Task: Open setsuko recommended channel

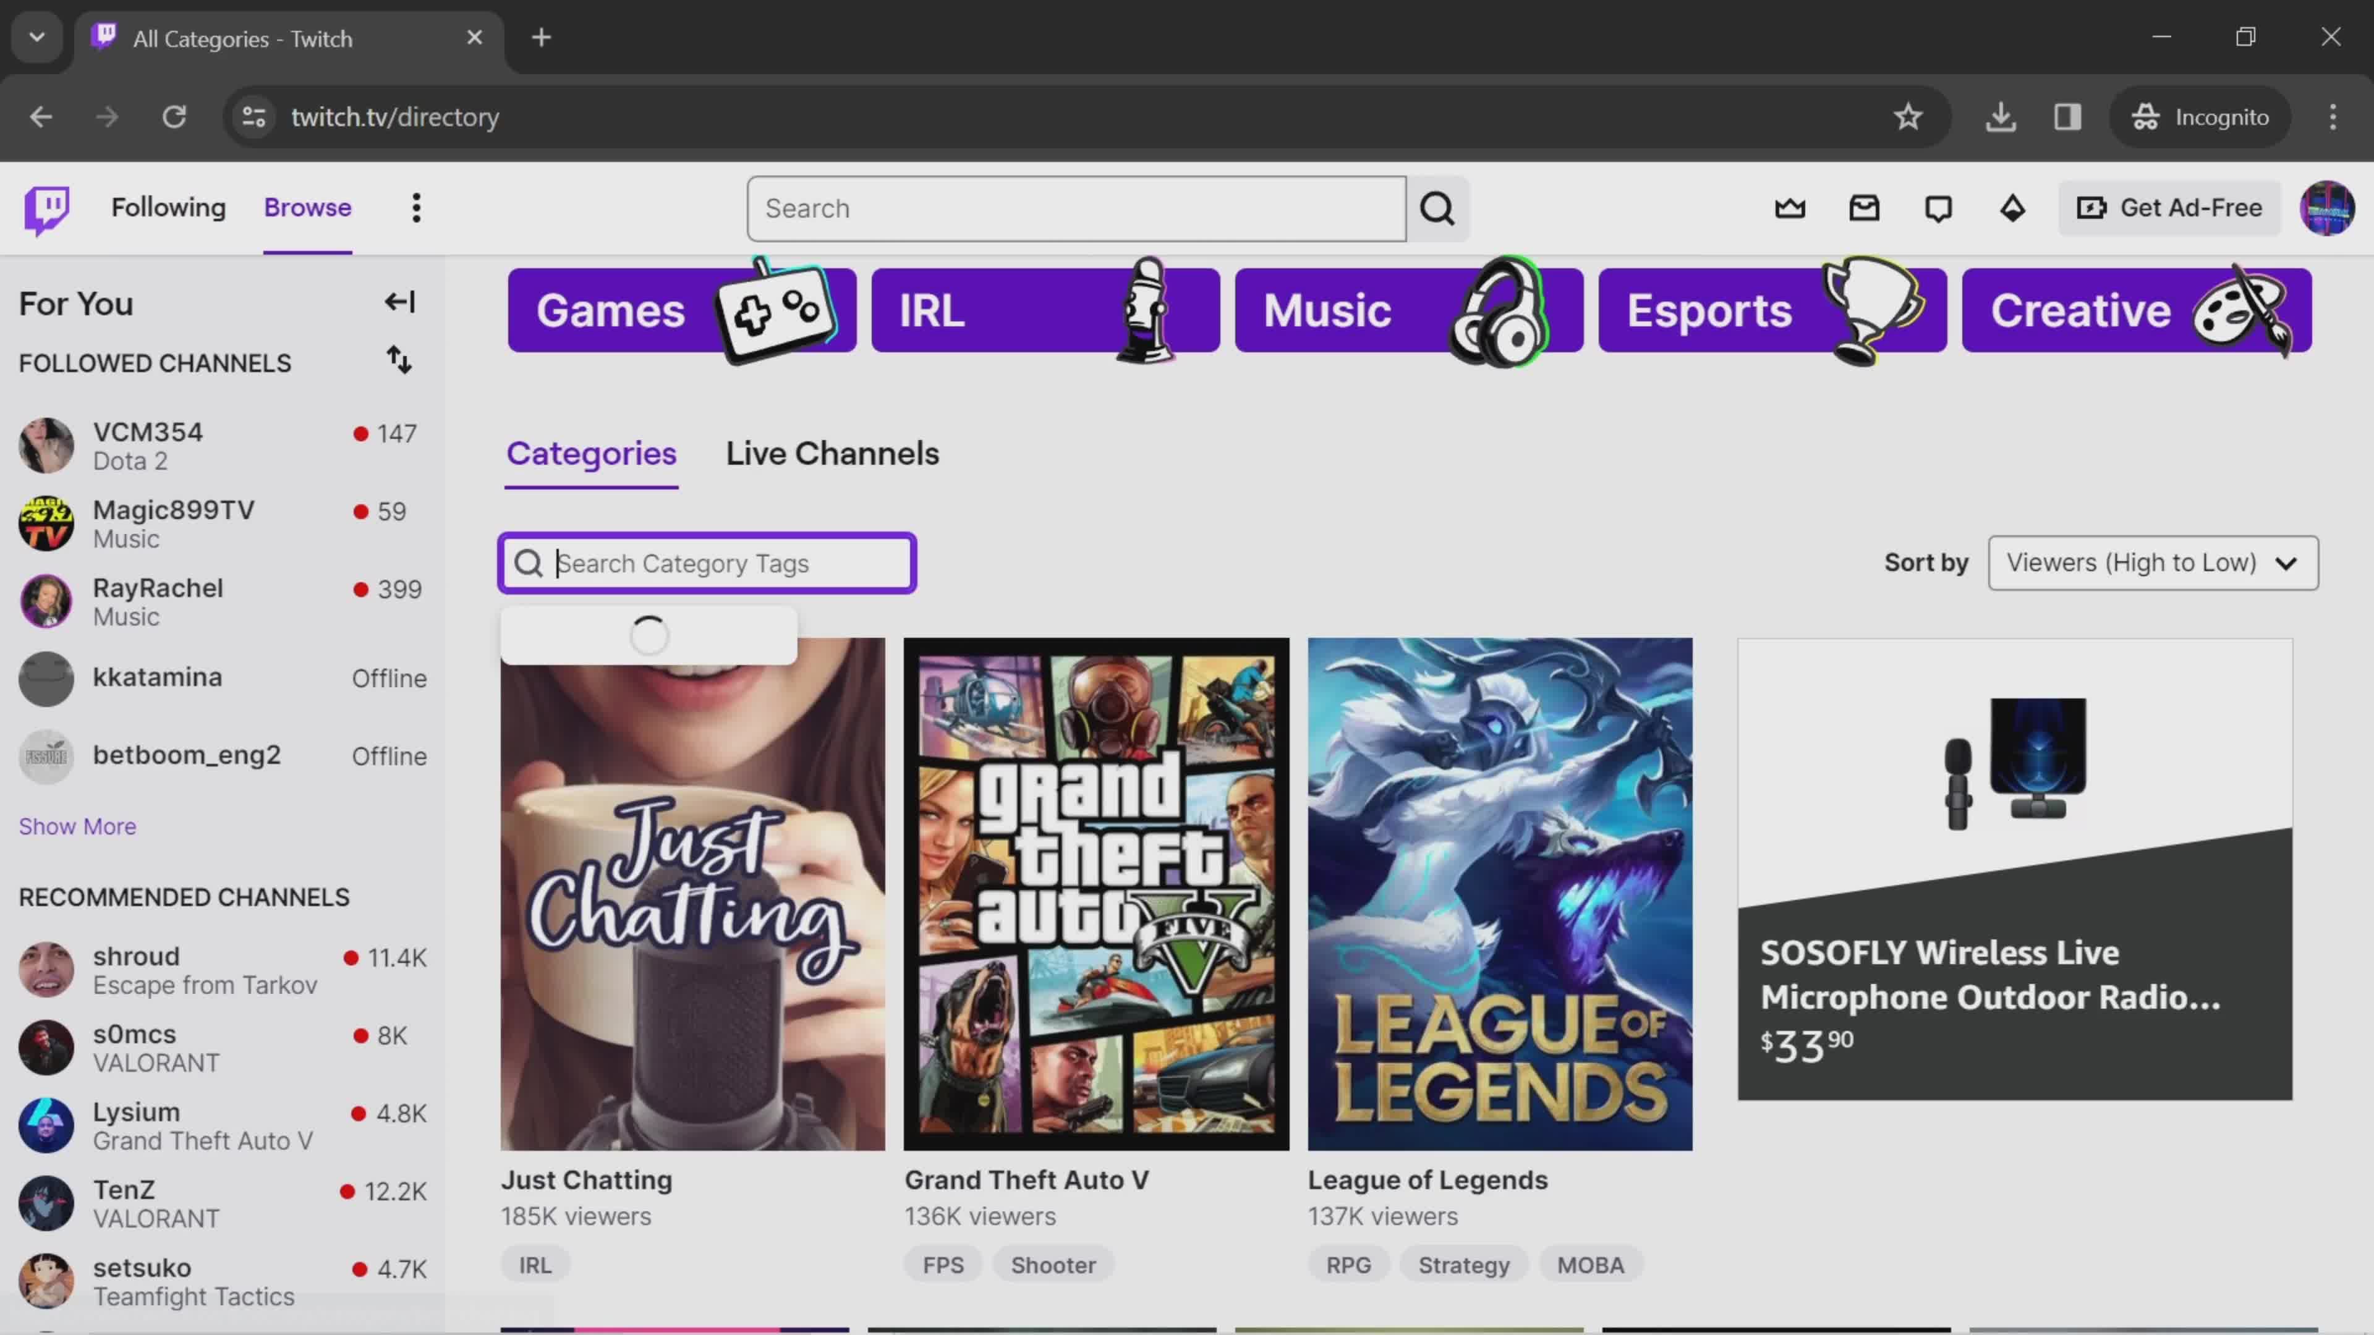Action: pyautogui.click(x=221, y=1282)
